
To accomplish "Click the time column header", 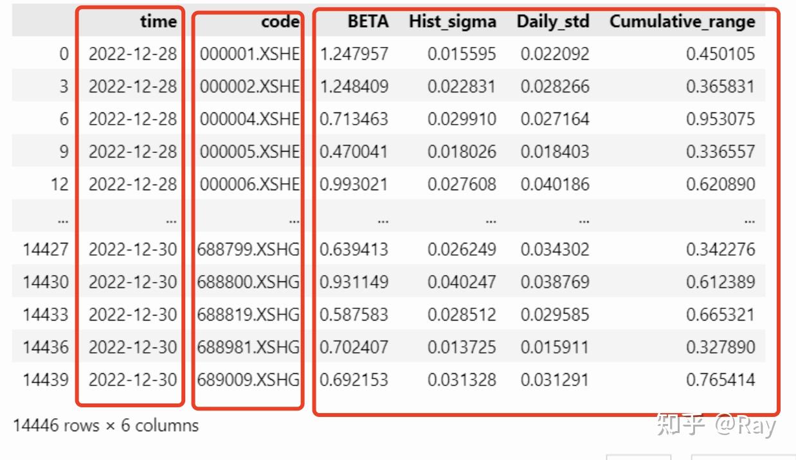I will pos(158,21).
